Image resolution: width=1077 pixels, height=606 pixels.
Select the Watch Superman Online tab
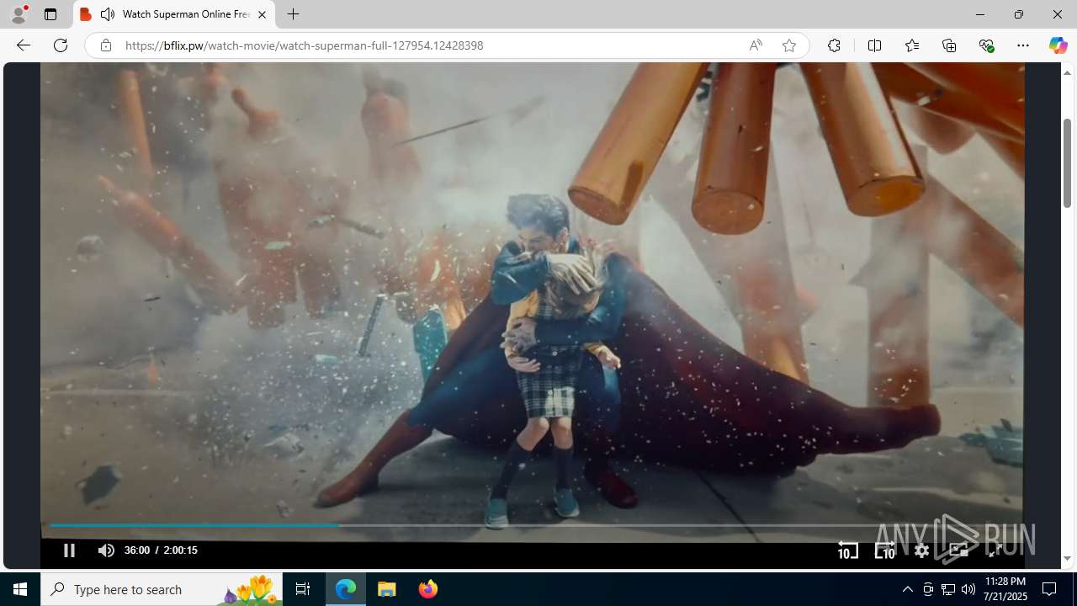click(x=174, y=14)
